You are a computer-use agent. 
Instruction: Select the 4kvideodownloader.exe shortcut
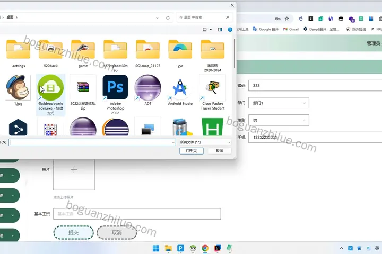(x=51, y=95)
